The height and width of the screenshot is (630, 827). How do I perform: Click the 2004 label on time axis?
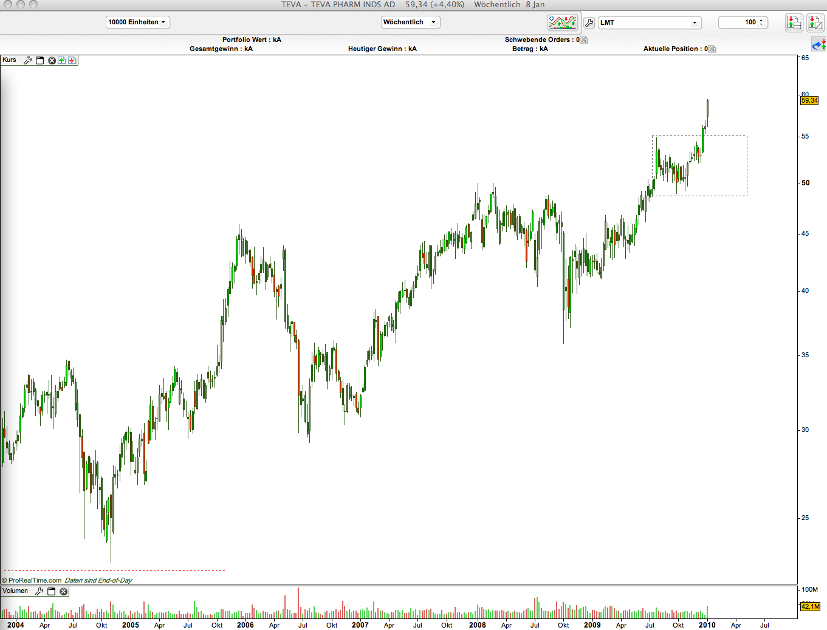tap(15, 625)
